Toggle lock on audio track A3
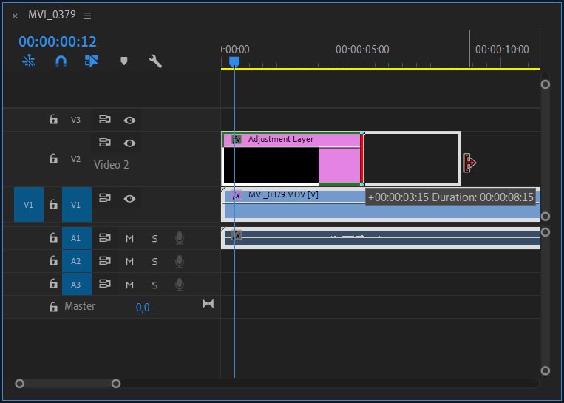564x403 pixels. pos(53,284)
